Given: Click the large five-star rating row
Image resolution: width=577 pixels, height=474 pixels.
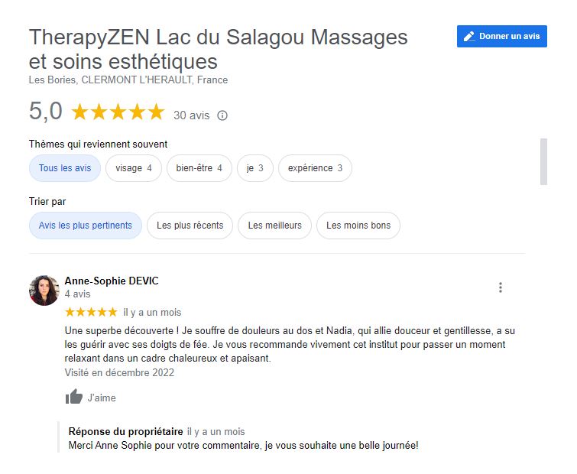Looking at the screenshot, I should (x=118, y=112).
